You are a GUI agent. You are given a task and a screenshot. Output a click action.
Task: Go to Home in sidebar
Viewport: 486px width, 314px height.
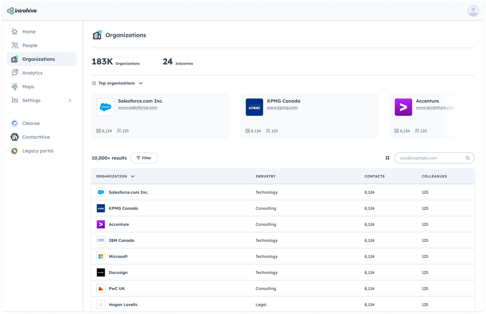42,32
